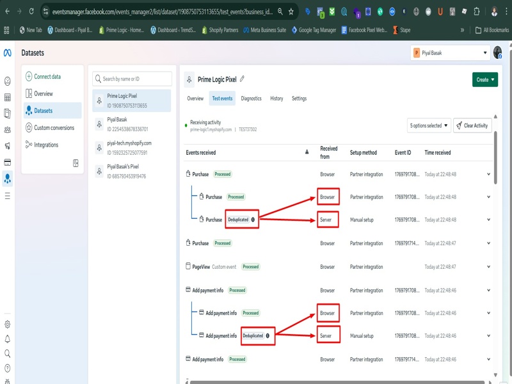
Task: Click the profile avatar in the header
Action: pos(498,52)
